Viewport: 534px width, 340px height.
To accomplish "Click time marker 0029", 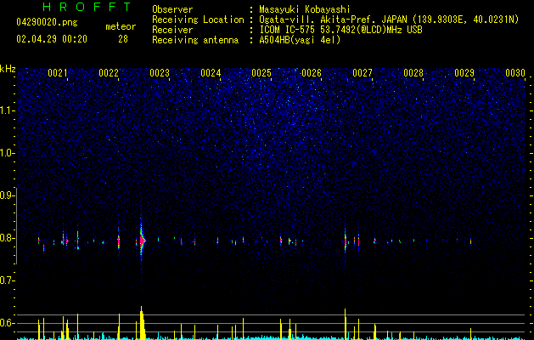I will click(x=464, y=73).
